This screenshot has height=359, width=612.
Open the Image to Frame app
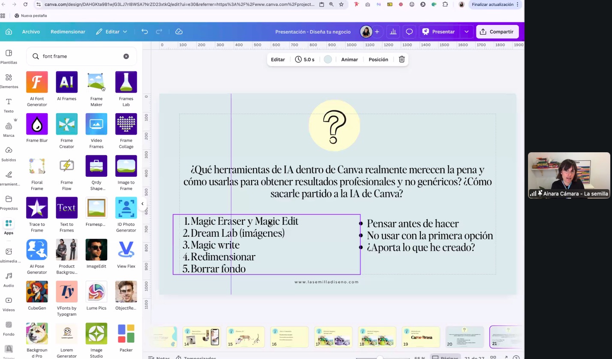(x=126, y=166)
